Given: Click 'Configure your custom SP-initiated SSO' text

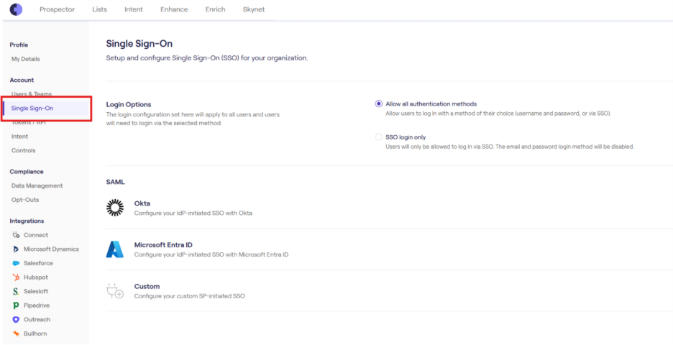Looking at the screenshot, I should 190,296.
